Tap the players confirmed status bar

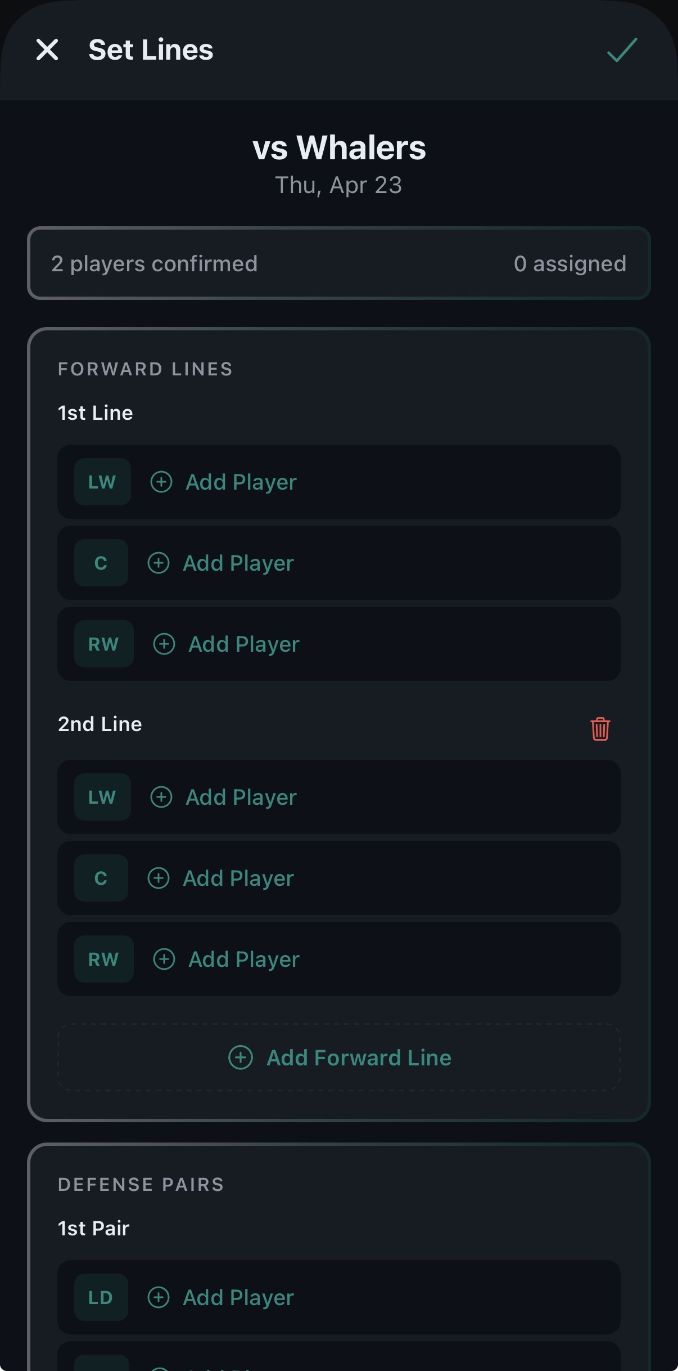[x=338, y=263]
